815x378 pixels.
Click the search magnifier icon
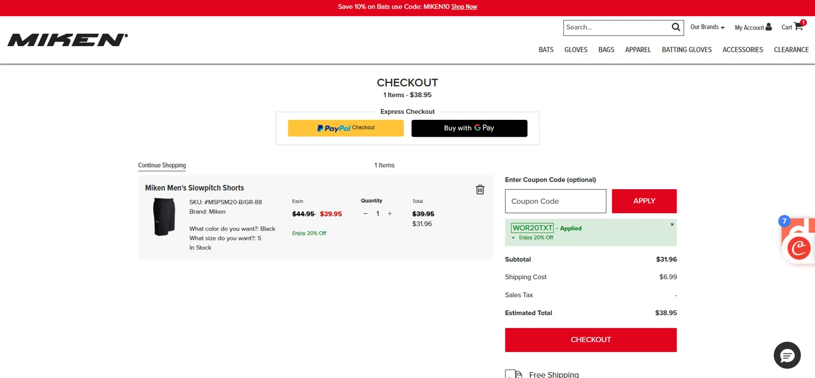(x=676, y=27)
